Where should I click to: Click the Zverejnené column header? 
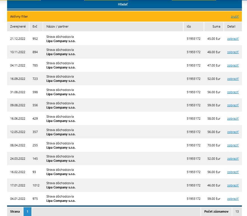tap(18, 27)
